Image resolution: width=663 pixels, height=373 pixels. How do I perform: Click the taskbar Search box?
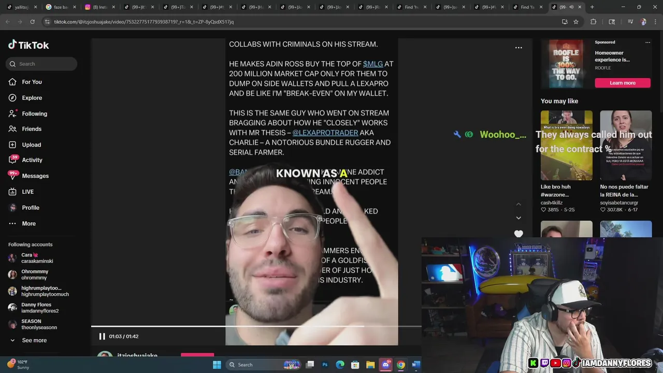tap(264, 365)
